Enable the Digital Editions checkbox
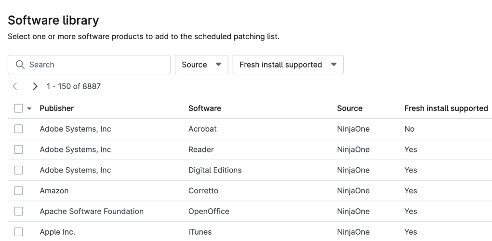Viewport: 492px width, 241px height. click(18, 170)
